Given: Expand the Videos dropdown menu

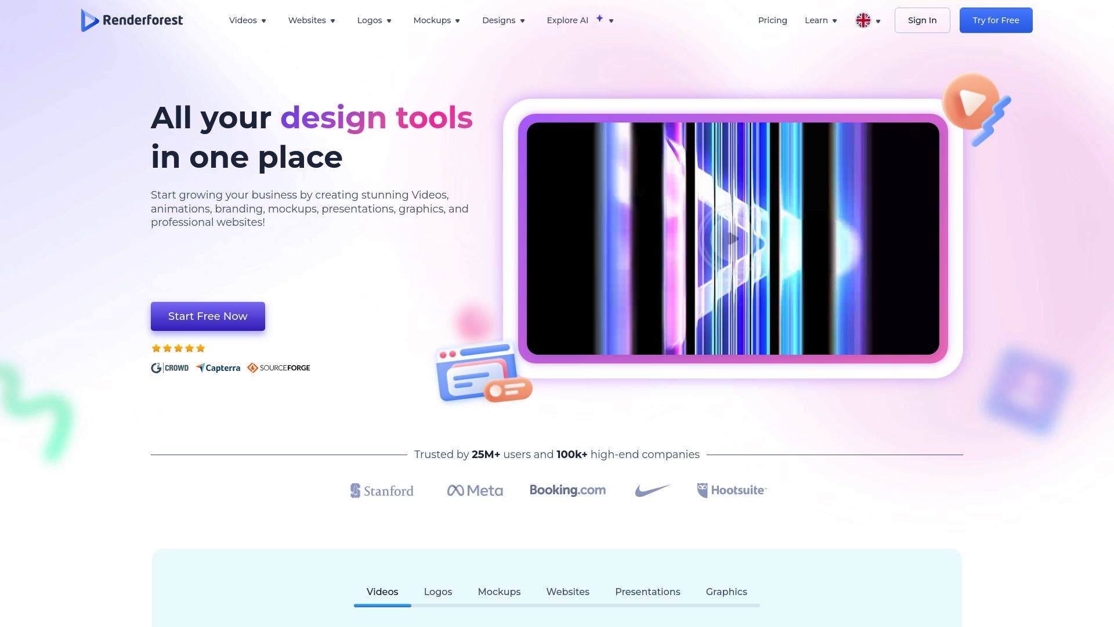Looking at the screenshot, I should pyautogui.click(x=248, y=21).
